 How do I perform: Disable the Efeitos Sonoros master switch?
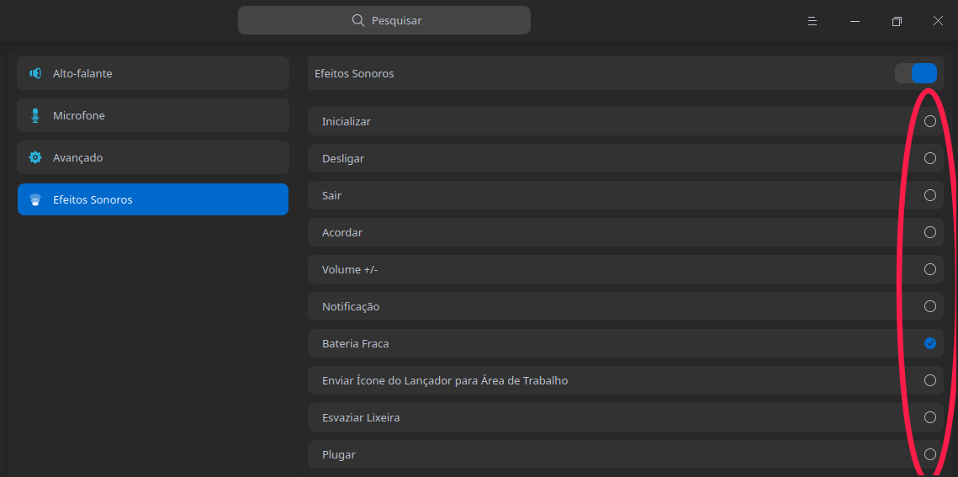[x=916, y=73]
